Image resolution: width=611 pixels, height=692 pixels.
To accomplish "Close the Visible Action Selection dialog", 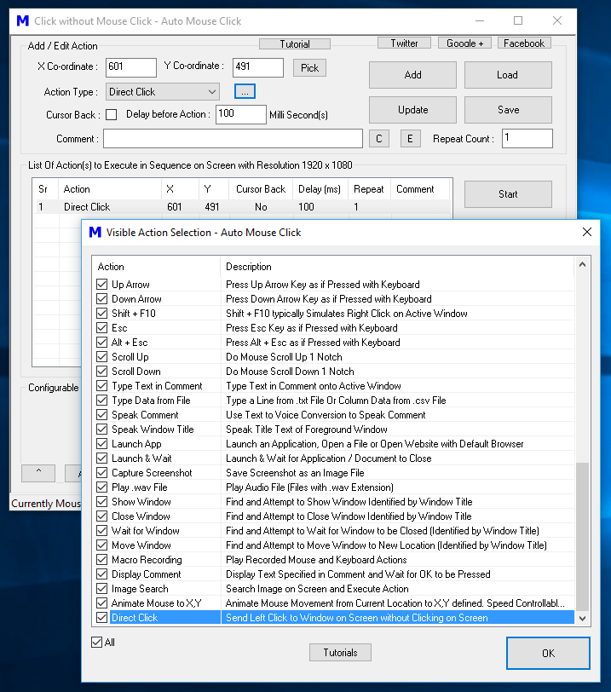I will pos(587,232).
